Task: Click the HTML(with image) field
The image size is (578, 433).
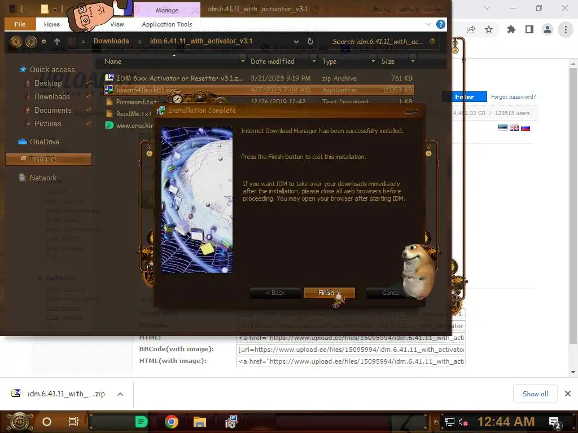Action: coord(351,361)
